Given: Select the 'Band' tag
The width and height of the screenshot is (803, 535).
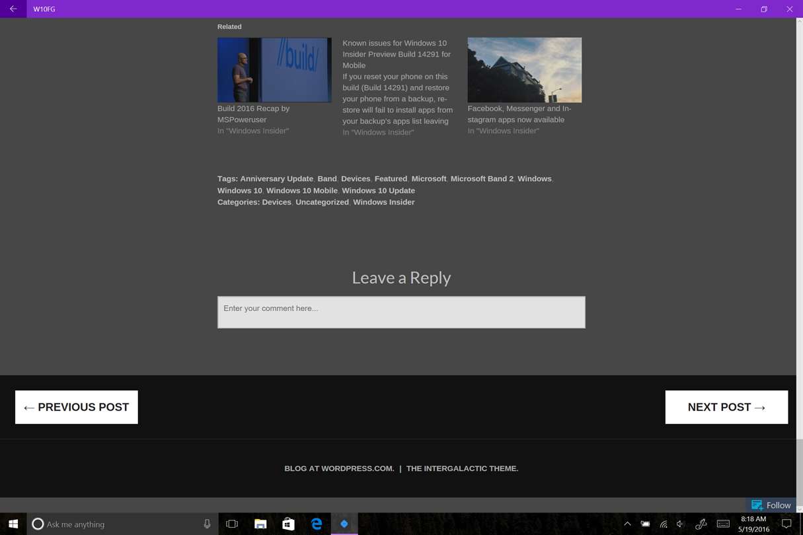Looking at the screenshot, I should click(x=327, y=179).
